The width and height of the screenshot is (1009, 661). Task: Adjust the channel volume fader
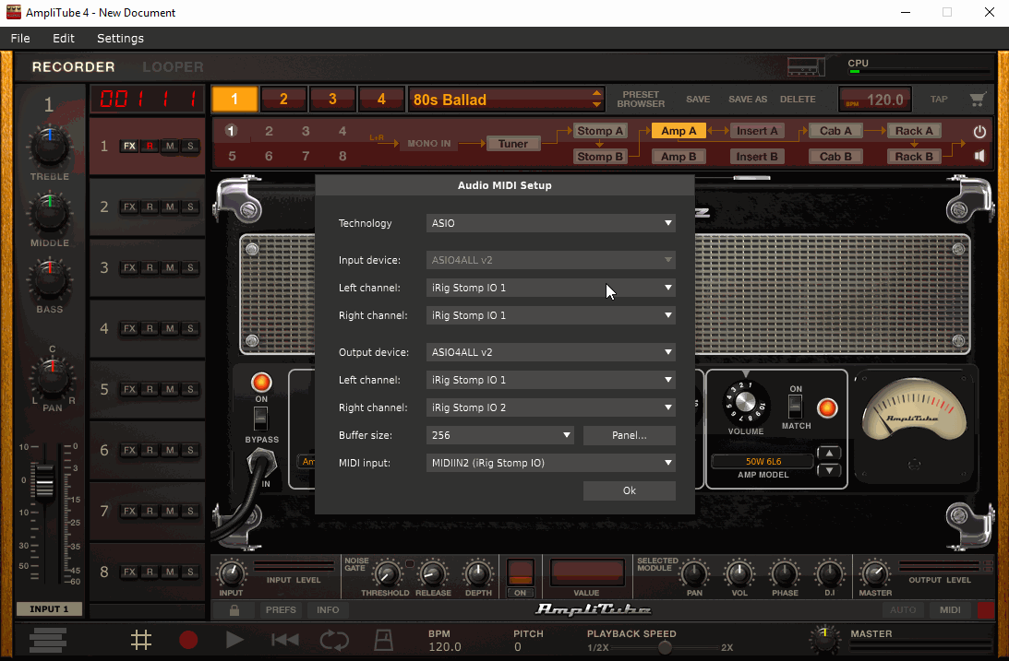click(43, 481)
